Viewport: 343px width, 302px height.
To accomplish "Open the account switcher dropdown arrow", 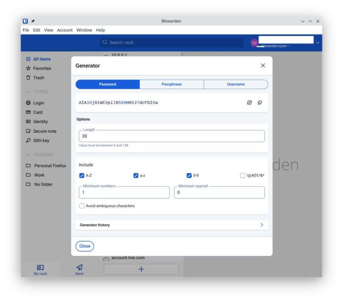I will pos(318,43).
